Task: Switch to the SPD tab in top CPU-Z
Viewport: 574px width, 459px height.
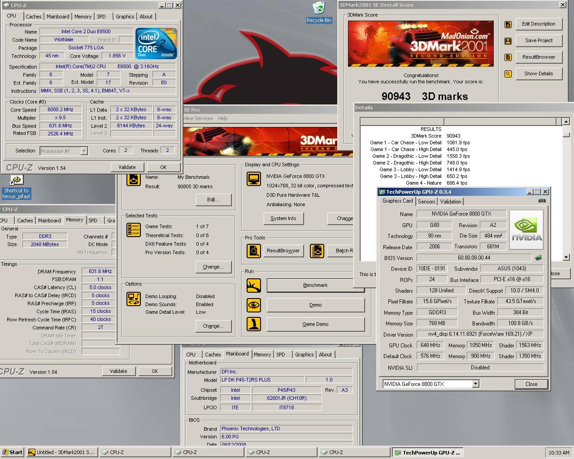Action: [101, 17]
